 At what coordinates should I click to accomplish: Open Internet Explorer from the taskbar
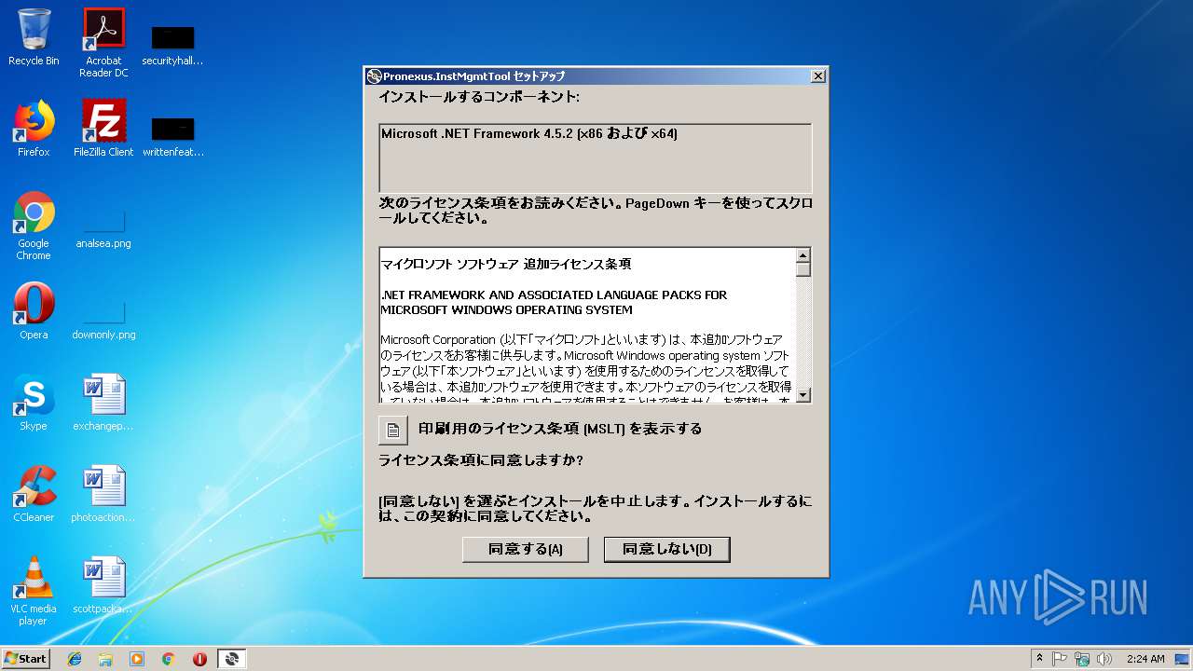[75, 659]
